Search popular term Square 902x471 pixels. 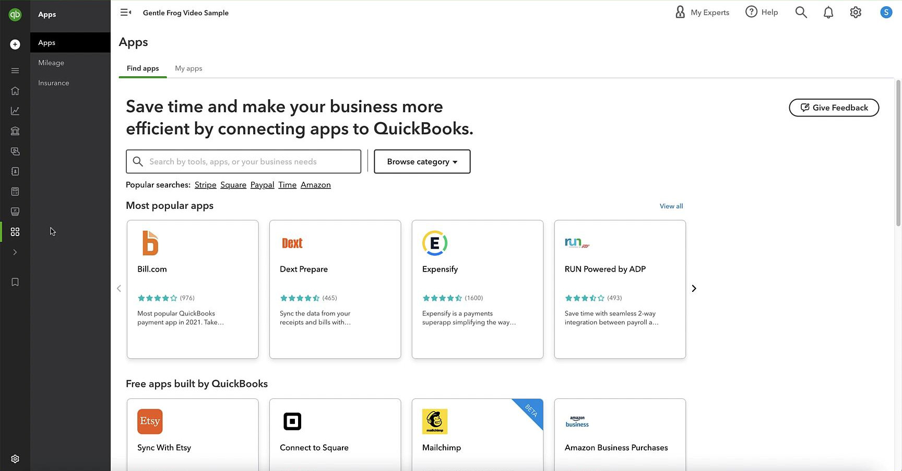pos(233,185)
